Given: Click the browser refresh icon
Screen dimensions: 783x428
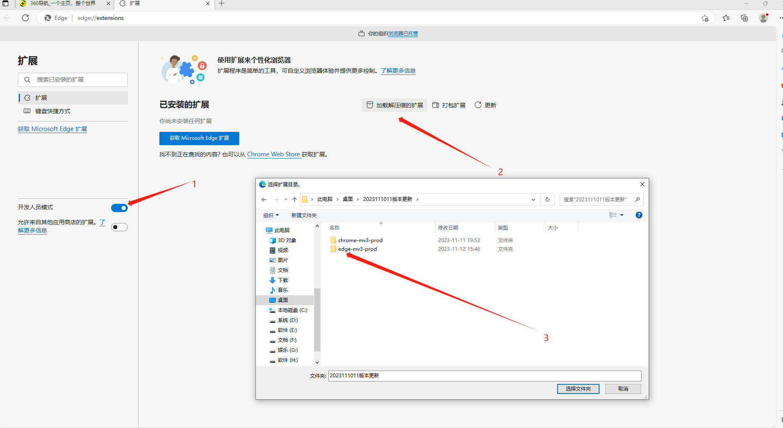Looking at the screenshot, I should [x=25, y=18].
